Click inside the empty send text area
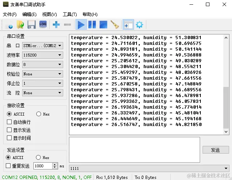Viewport: 232px width, 180px height. [134, 150]
